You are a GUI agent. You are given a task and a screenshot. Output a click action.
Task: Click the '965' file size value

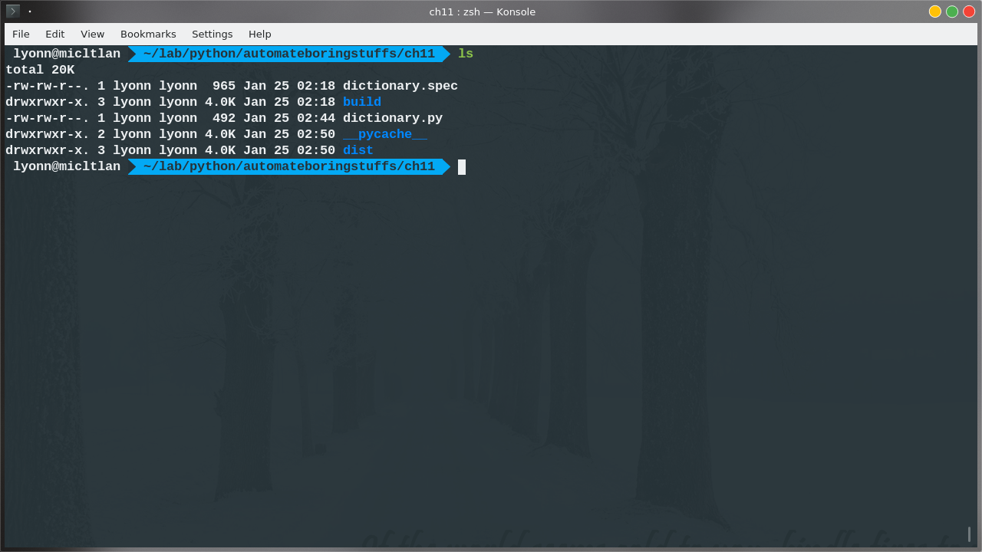point(224,86)
